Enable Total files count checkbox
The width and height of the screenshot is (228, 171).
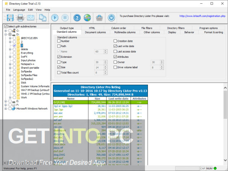point(59,72)
